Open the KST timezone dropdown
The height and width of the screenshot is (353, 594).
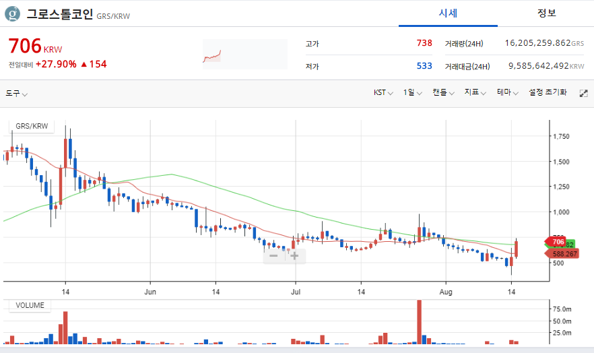click(383, 92)
